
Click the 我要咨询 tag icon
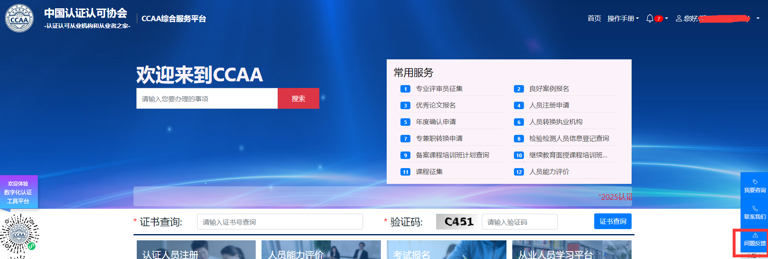coord(755,182)
